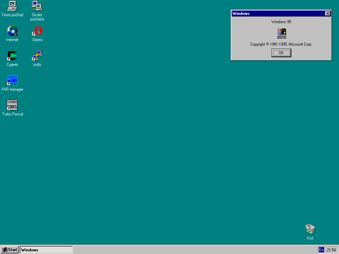The width and height of the screenshot is (339, 254).
Task: Click the 21:54 clock in the tray
Action: 331,250
